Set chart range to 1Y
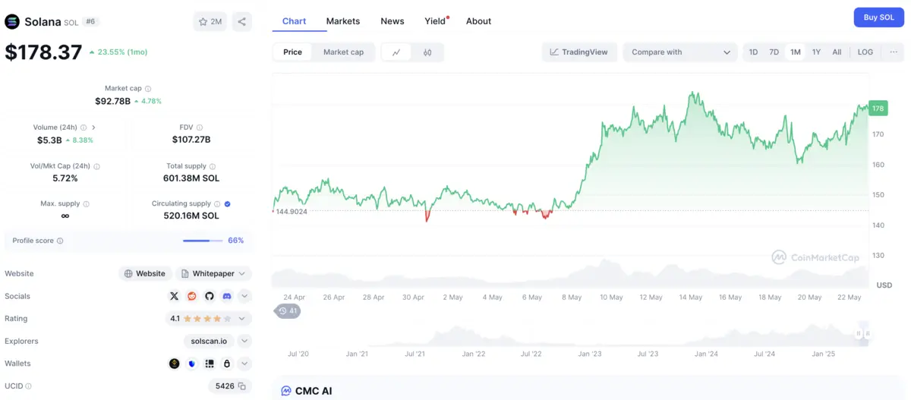 (x=816, y=52)
